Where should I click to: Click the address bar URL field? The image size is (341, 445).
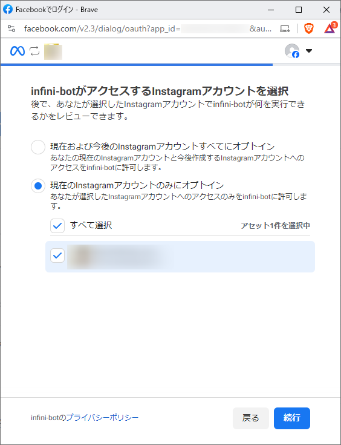[x=148, y=28]
